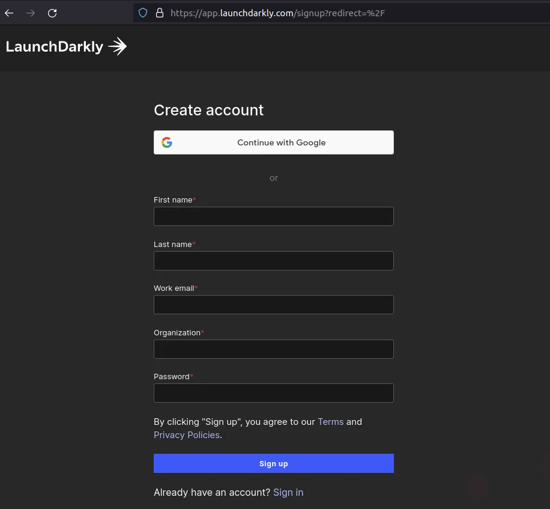Click the 'Already have an account?' text
This screenshot has width=550, height=509.
click(212, 493)
